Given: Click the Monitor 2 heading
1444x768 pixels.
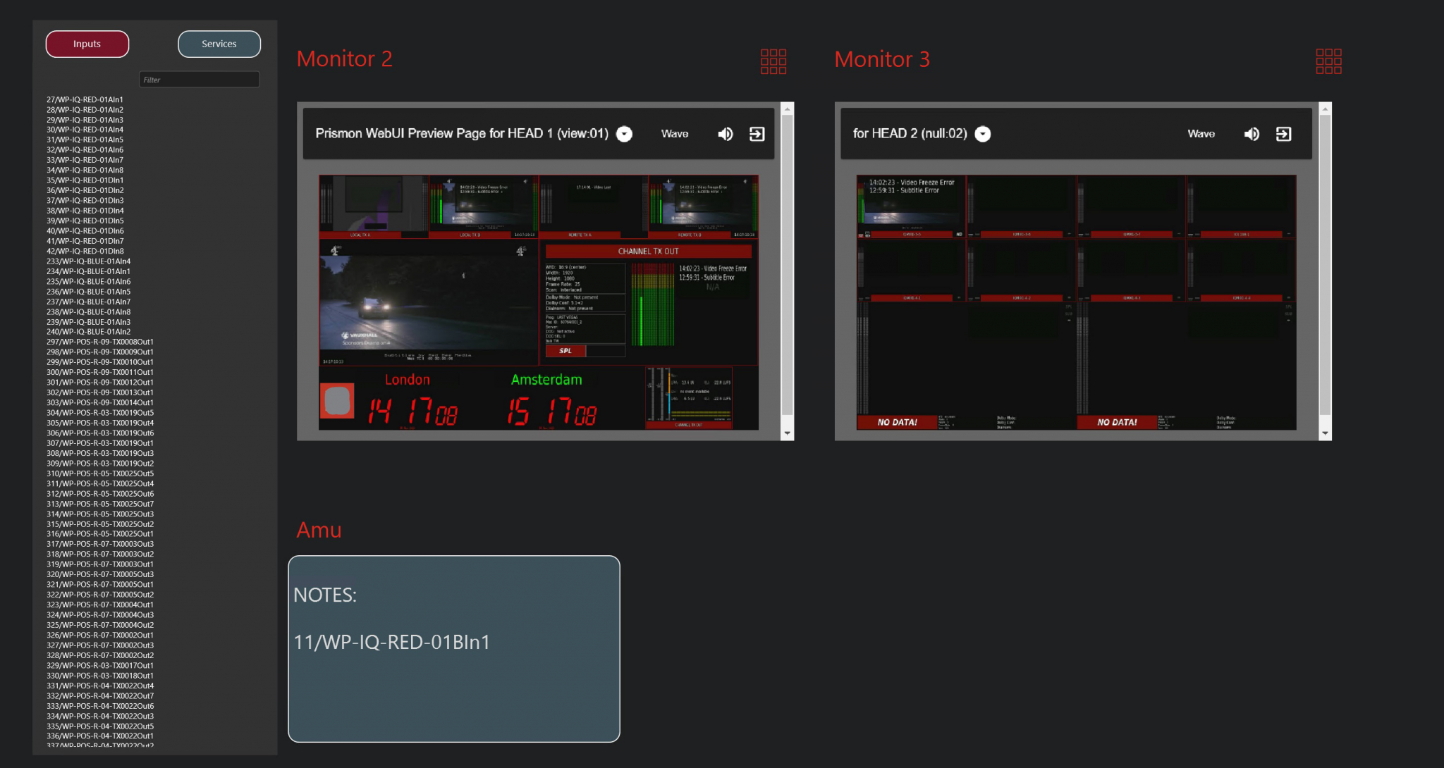Looking at the screenshot, I should tap(345, 60).
